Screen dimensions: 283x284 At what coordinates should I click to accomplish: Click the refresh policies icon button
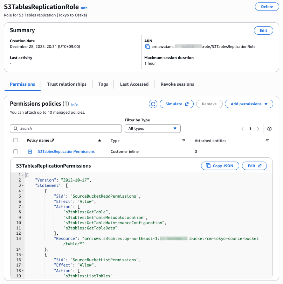[153, 104]
